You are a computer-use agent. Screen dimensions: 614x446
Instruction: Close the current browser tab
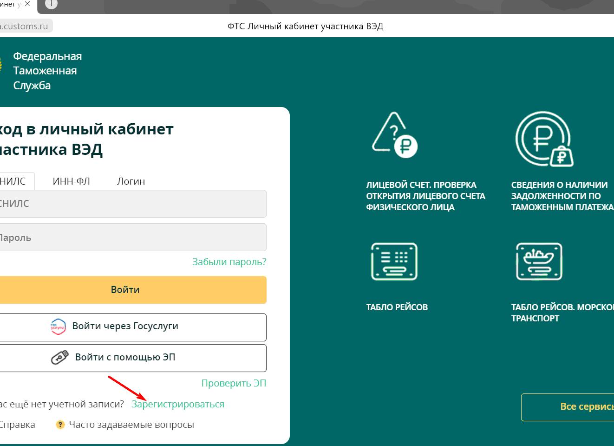(x=27, y=4)
